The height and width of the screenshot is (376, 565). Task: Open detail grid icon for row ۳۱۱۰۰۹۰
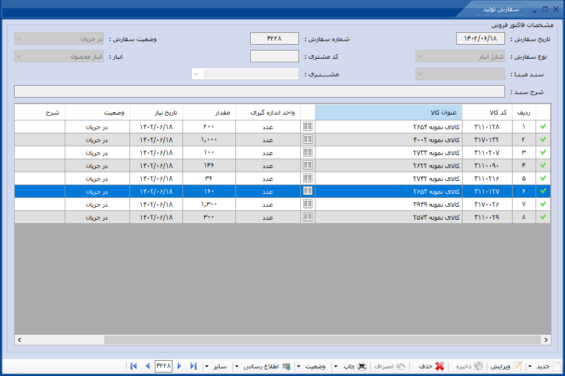point(308,165)
